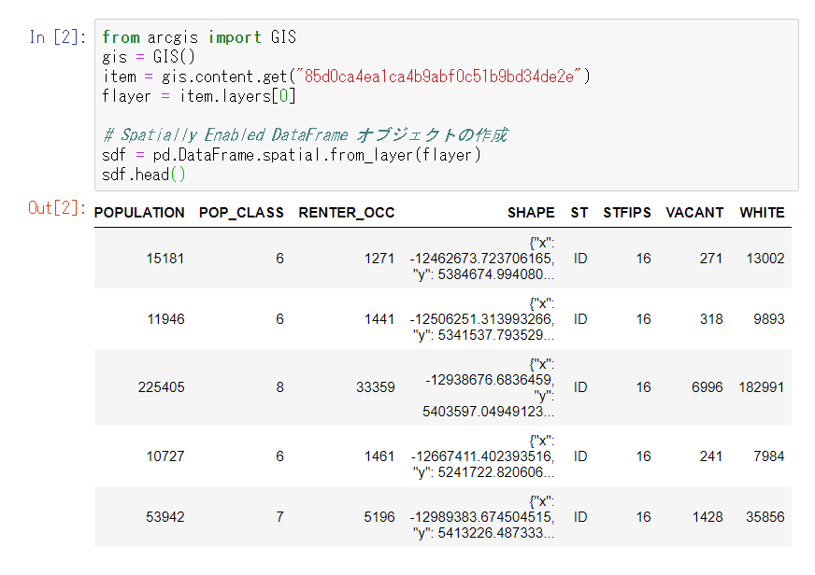
Task: Click RENTER_OCC value 5196
Action: click(x=379, y=517)
